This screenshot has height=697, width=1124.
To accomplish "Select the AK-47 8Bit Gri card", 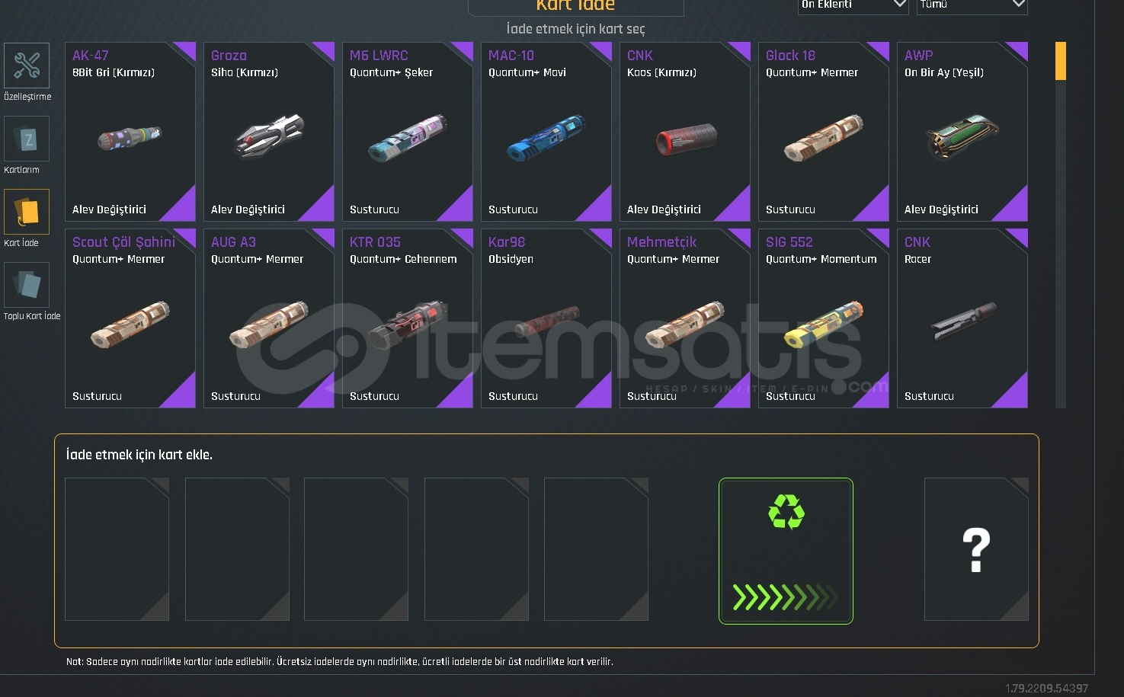I will click(x=130, y=132).
